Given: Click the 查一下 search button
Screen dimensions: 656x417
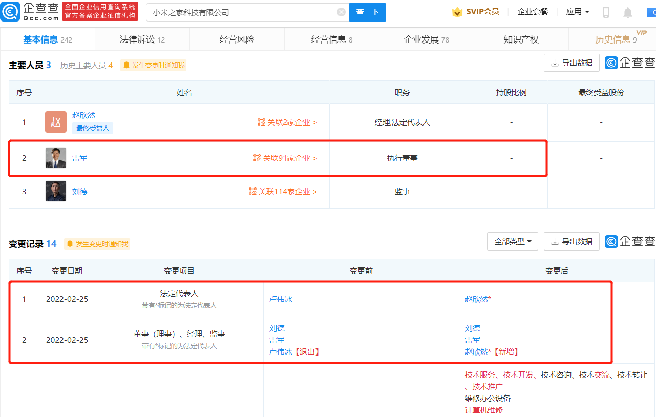Looking at the screenshot, I should coord(368,12).
